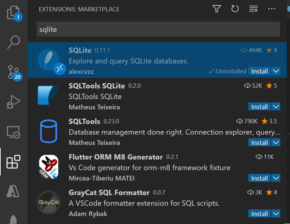This screenshot has width=290, height=224.
Task: Click the Uninstalled status label
Action: click(227, 71)
